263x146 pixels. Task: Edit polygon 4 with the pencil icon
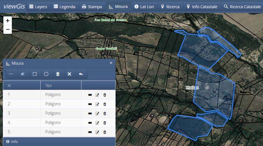pos(97,123)
